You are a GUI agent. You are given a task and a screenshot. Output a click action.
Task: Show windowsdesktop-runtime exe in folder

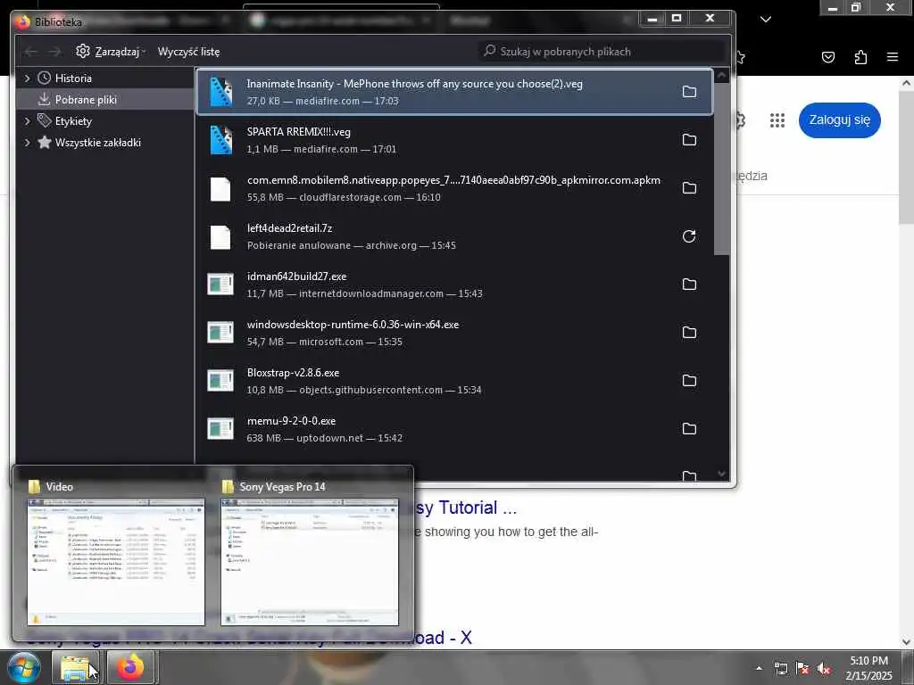click(689, 333)
